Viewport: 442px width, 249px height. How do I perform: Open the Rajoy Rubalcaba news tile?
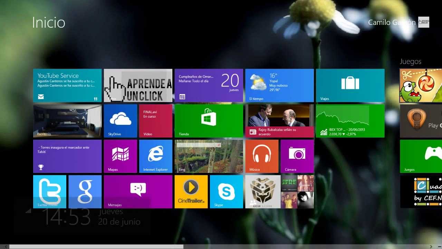click(x=280, y=121)
